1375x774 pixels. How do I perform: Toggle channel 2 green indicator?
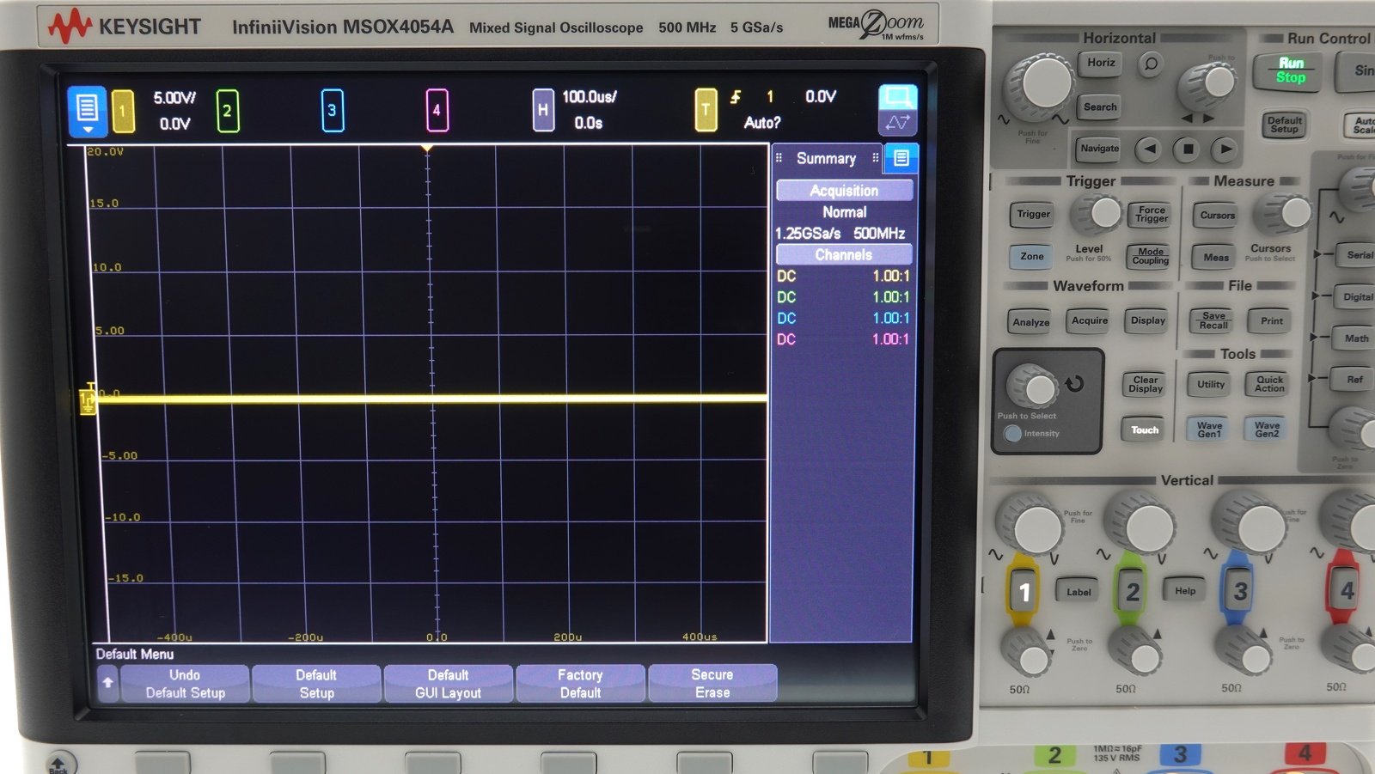227,111
